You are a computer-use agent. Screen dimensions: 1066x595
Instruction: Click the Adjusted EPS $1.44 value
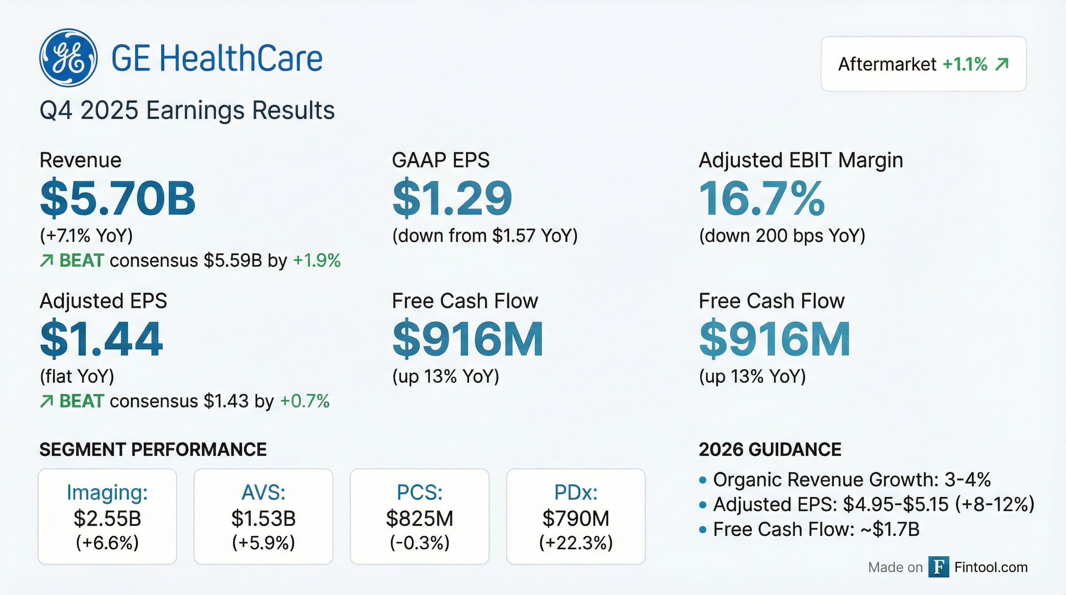pos(101,339)
